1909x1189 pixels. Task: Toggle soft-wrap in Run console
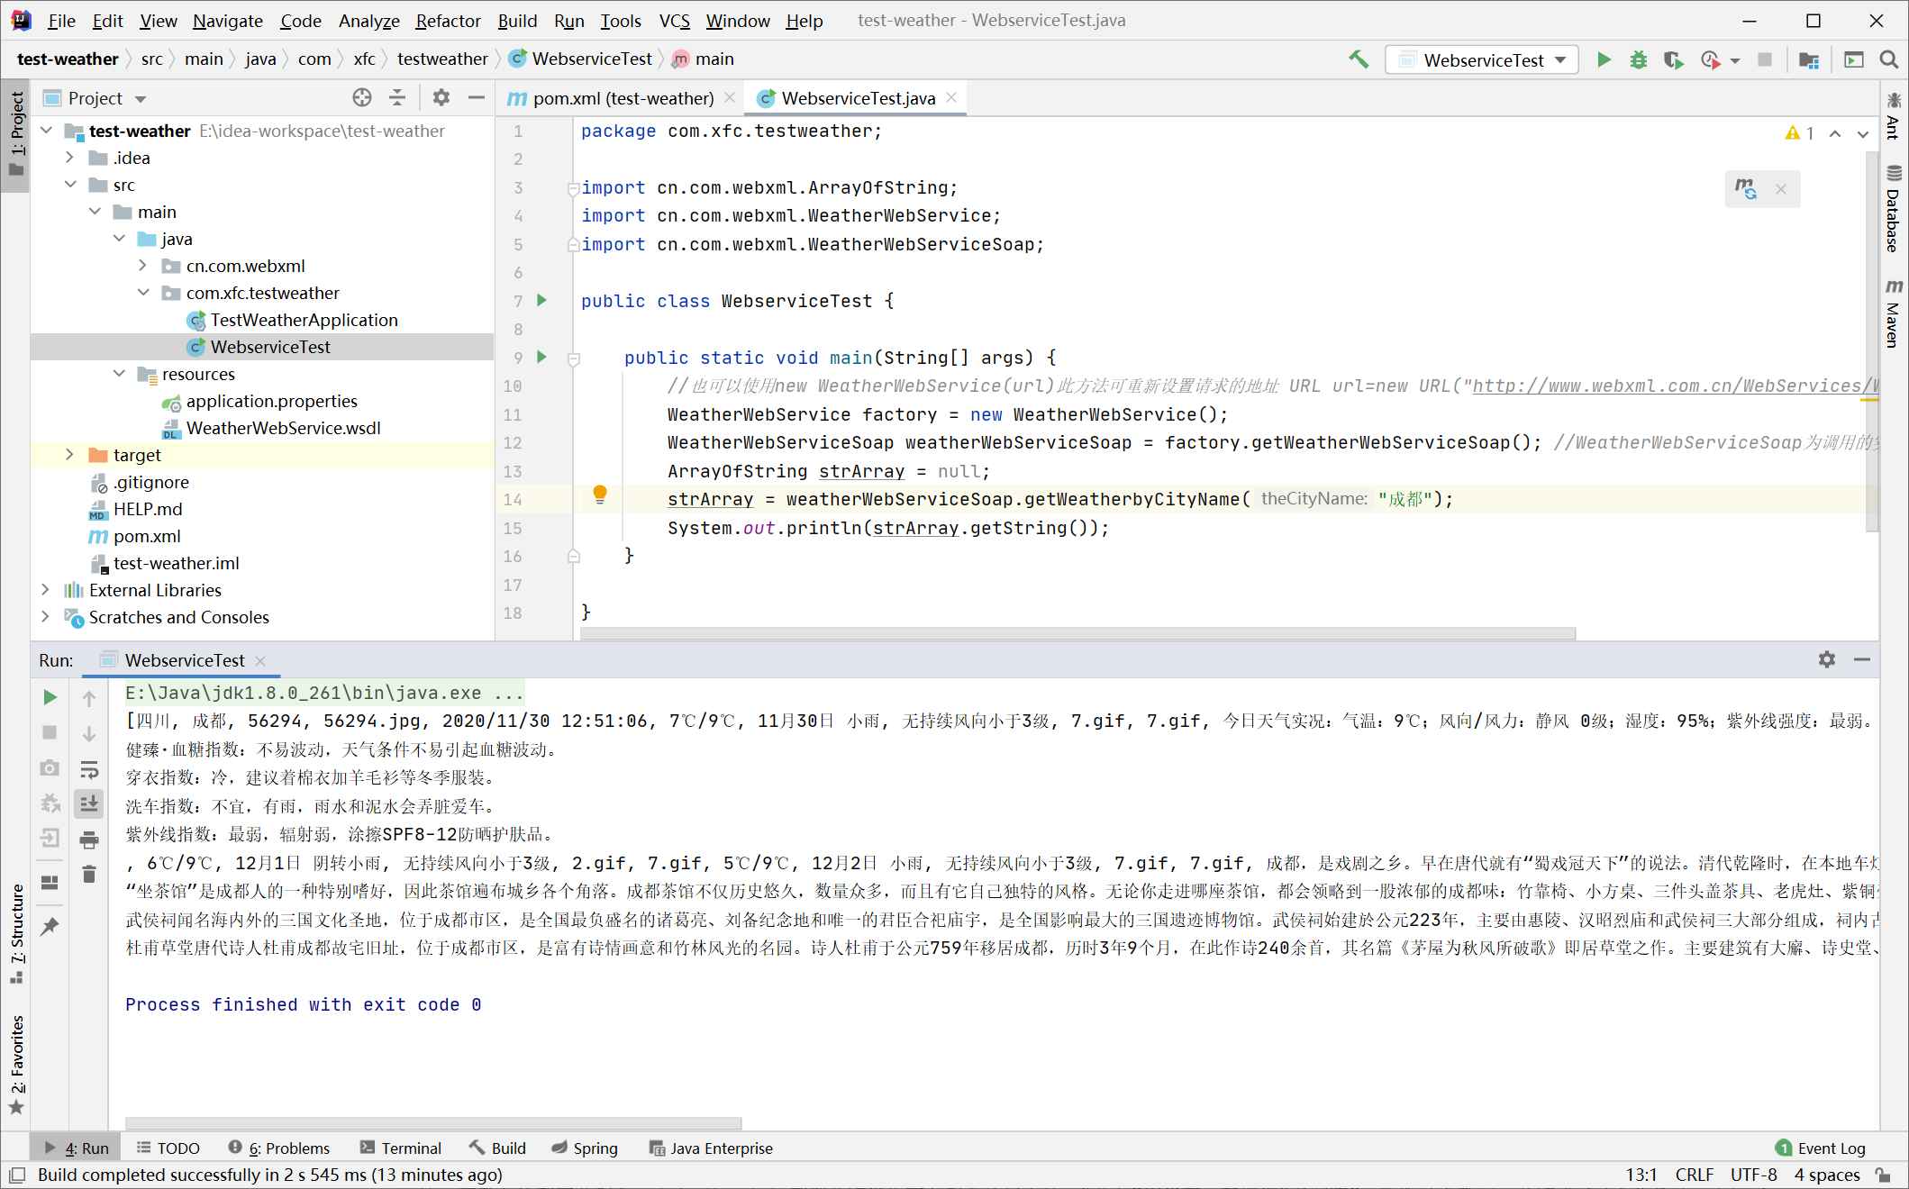click(89, 769)
